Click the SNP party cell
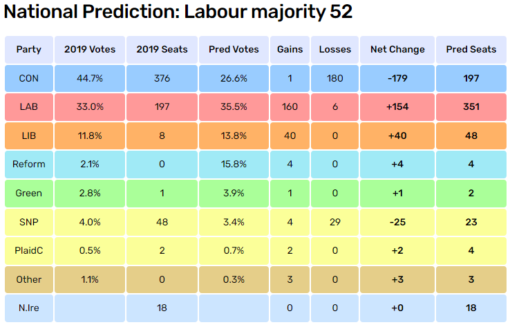Image resolution: width=510 pixels, height=327 pixels. 28,222
